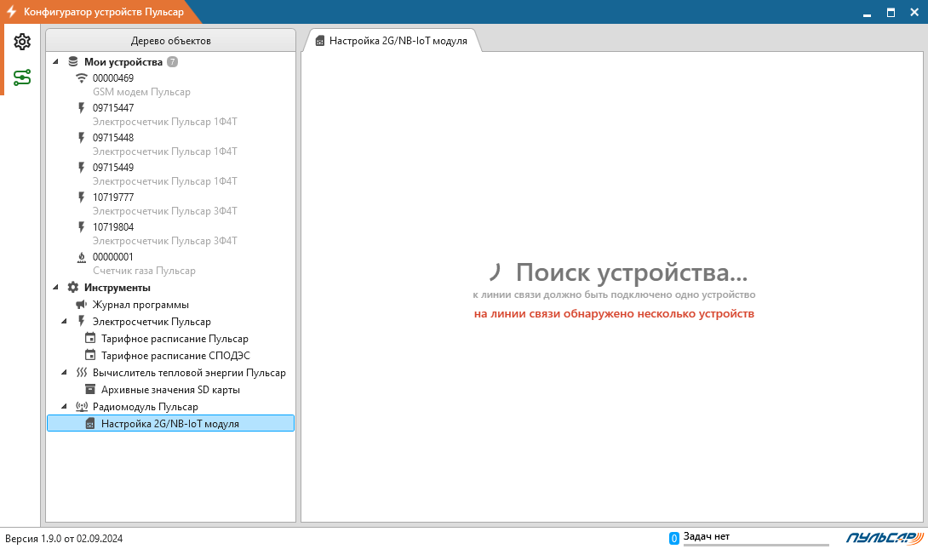
Task: Click the search progress spinner
Action: (495, 272)
